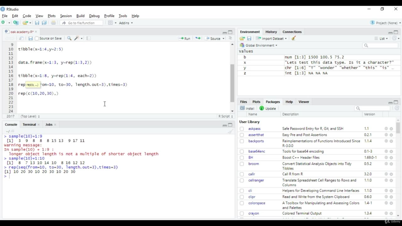Check the base64enc package checkbox
This screenshot has height=226, width=402.
(242, 151)
